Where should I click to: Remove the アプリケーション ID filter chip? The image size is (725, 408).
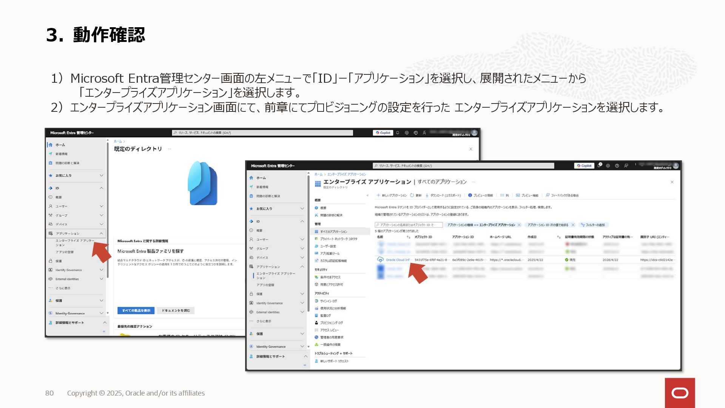pyautogui.click(x=573, y=225)
